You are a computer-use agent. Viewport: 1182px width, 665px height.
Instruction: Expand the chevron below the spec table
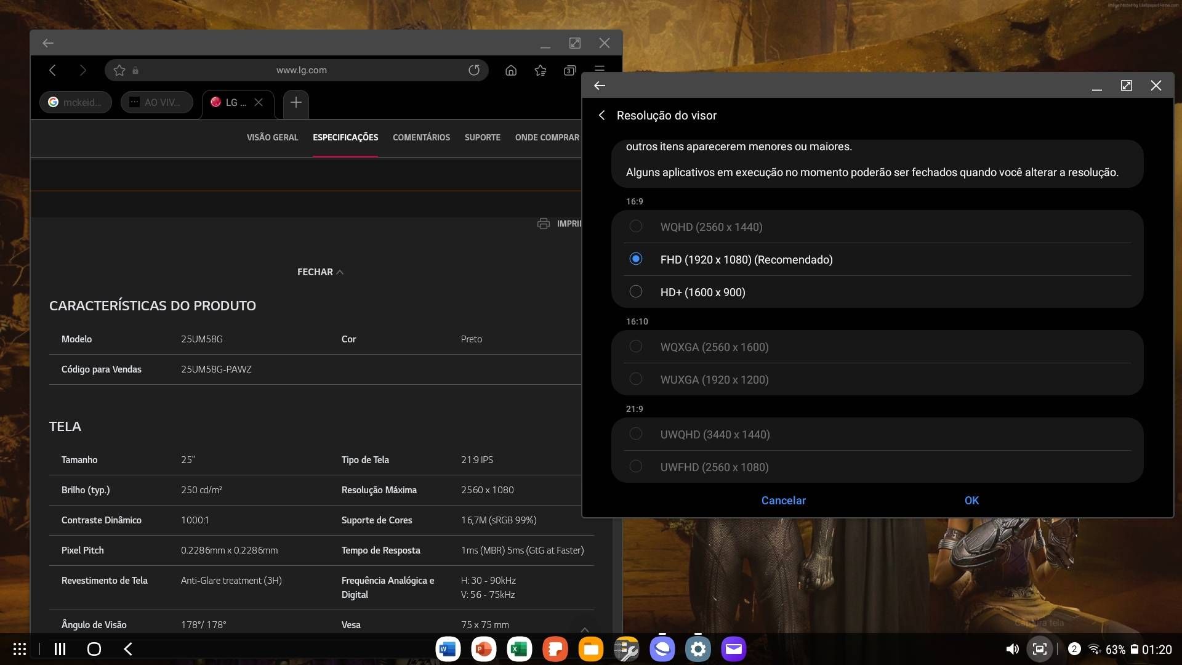585,629
